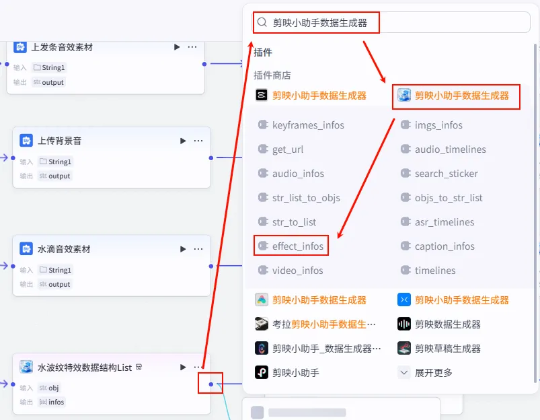This screenshot has height=420, width=540.
Task: Click the obj input of 水波纹特效数据结构List
Action: click(49, 388)
